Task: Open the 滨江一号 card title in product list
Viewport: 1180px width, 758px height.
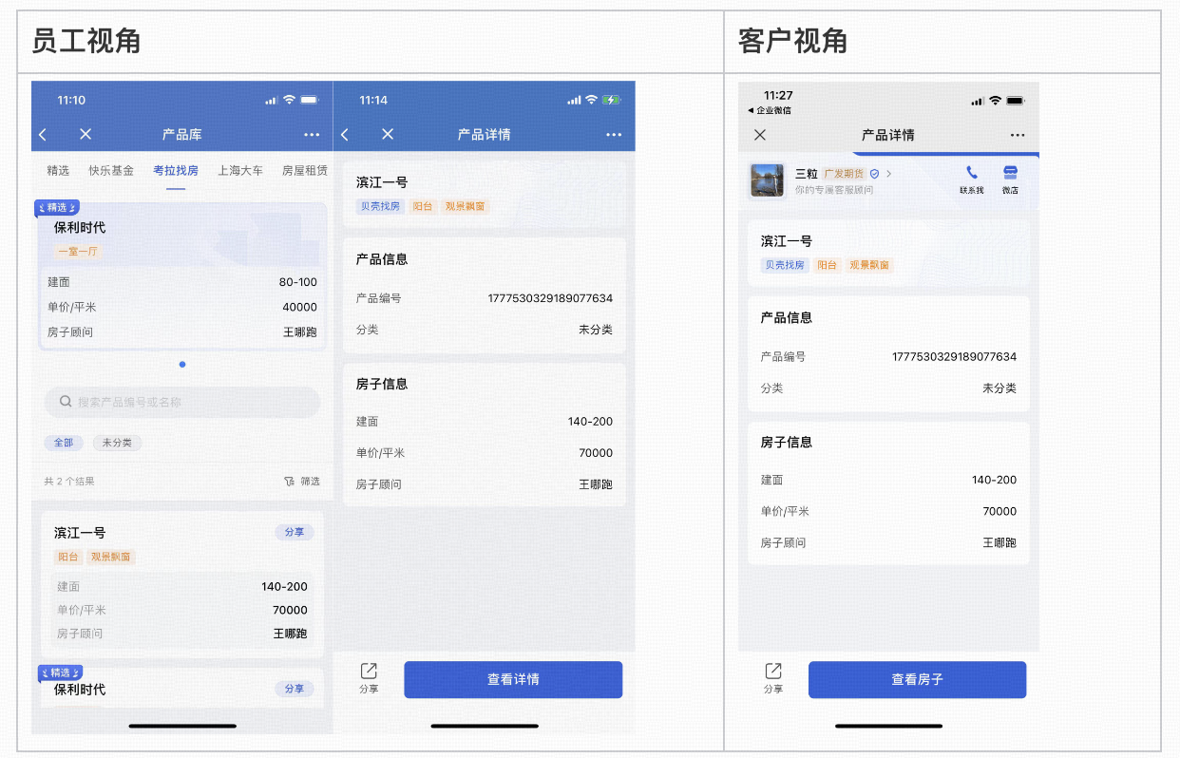Action: pos(80,533)
